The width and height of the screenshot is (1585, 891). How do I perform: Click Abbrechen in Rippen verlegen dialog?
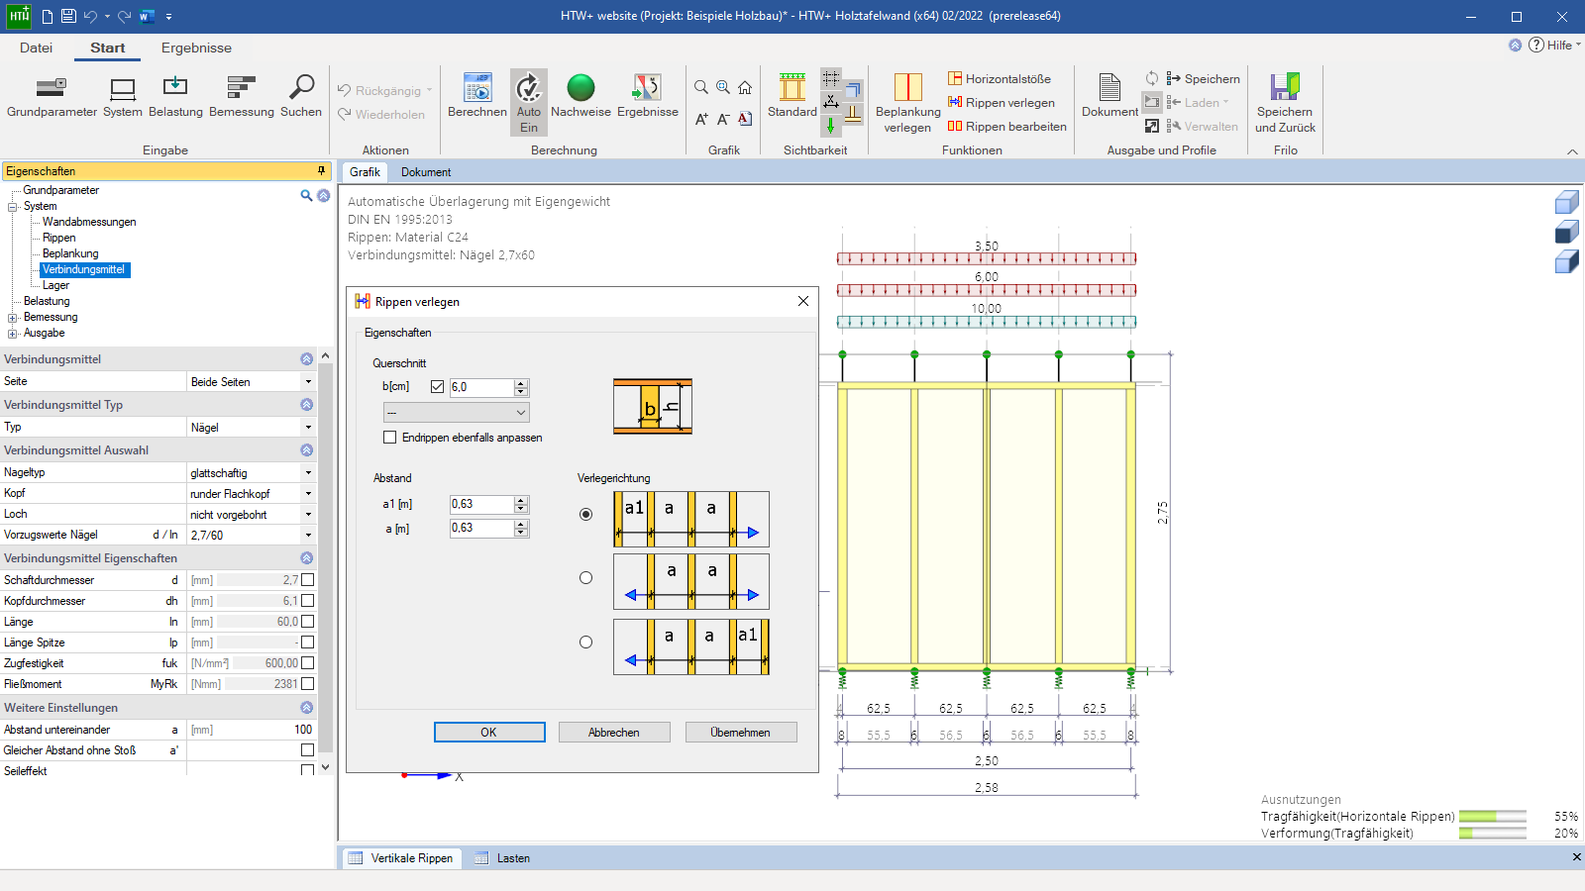614,732
